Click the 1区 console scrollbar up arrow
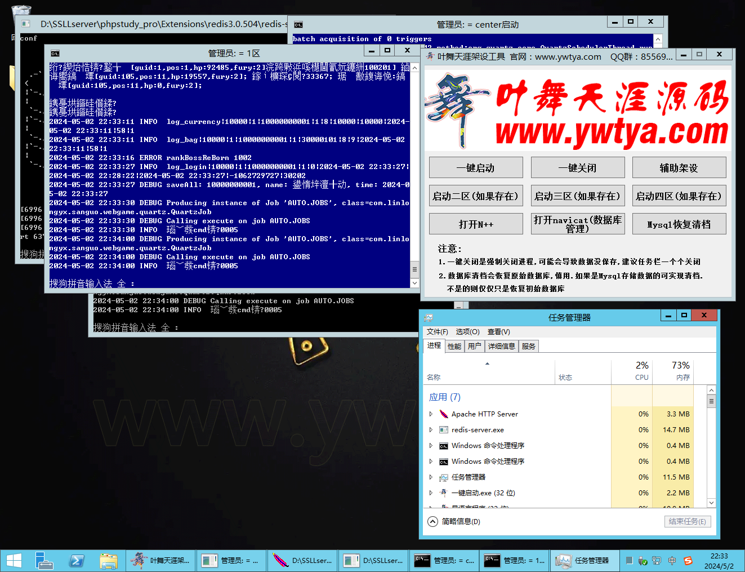The width and height of the screenshot is (745, 572). tap(414, 68)
